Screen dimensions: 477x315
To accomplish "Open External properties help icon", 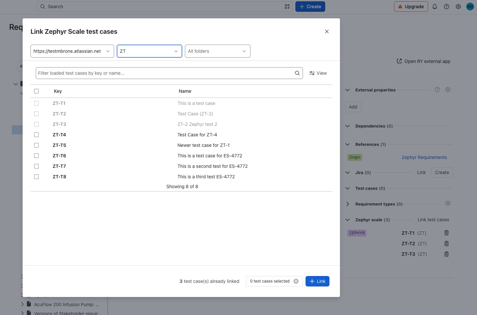I will click(x=437, y=89).
